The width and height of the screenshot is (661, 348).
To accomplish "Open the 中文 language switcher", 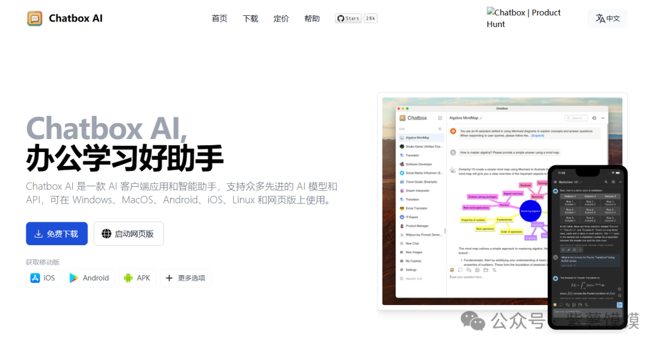I will point(608,18).
